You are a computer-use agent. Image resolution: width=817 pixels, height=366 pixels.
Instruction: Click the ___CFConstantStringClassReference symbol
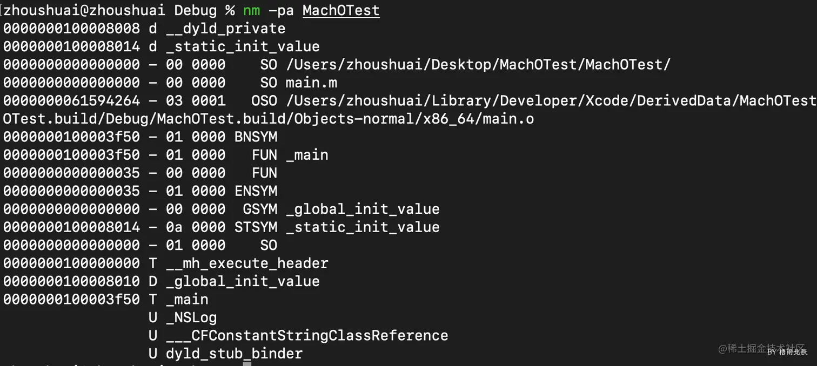coord(307,335)
